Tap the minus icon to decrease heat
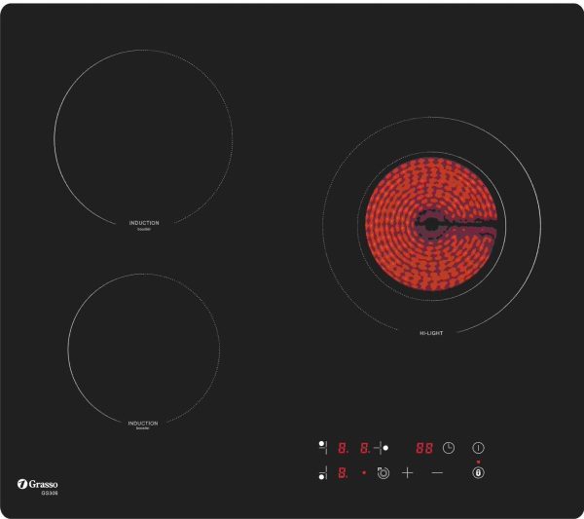 [437, 473]
